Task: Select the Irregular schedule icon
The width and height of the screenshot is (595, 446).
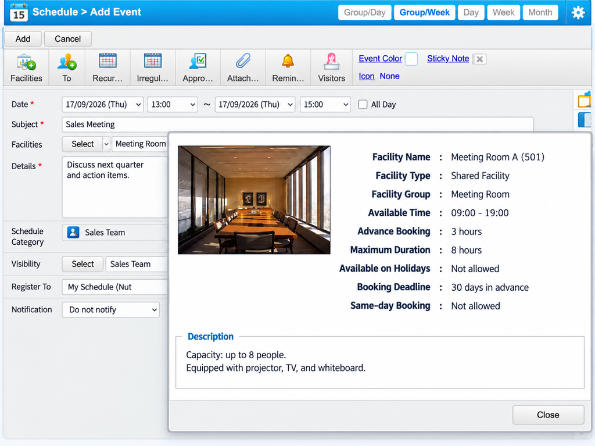Action: (153, 67)
